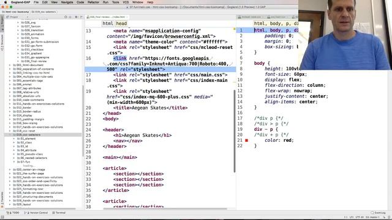Screen dimensions: 392x220
Task: Click the collapse all icon in Project panel
Action: tap(70, 17)
